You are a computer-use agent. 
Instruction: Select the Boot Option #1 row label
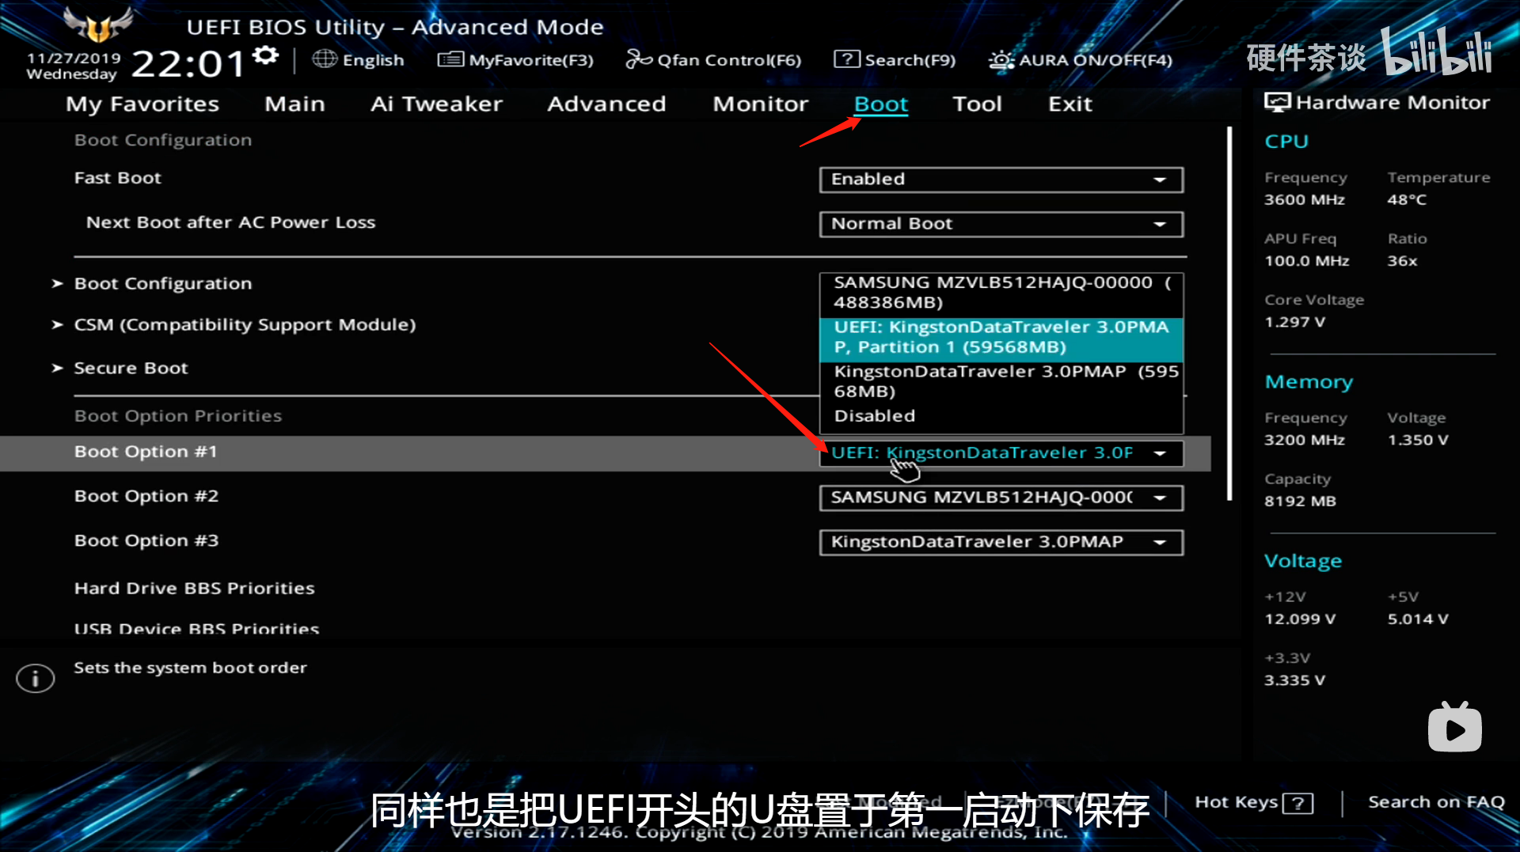[146, 452]
